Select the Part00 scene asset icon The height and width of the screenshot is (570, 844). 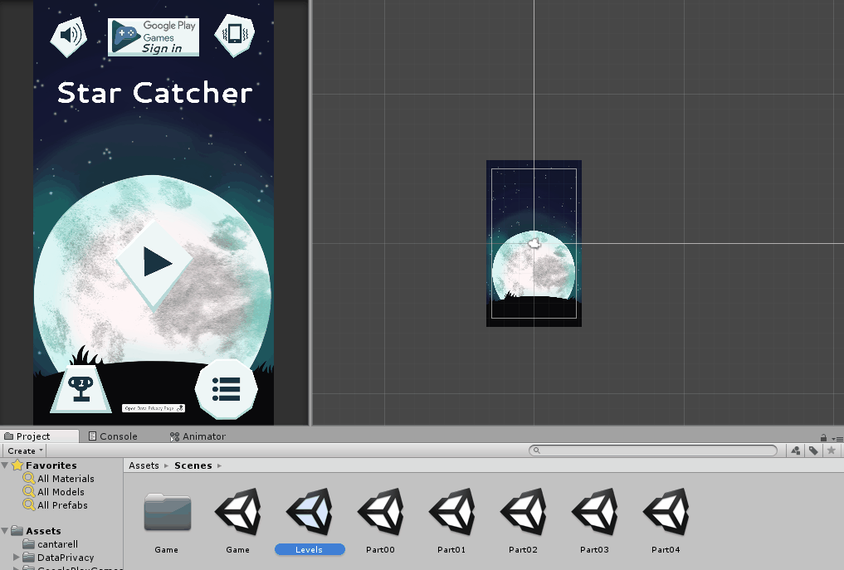point(381,511)
